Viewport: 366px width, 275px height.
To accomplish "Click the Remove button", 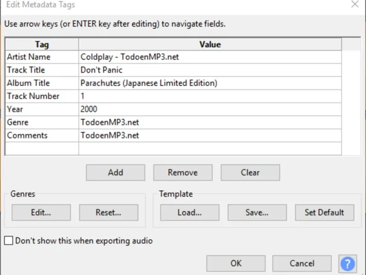I will coord(183,173).
